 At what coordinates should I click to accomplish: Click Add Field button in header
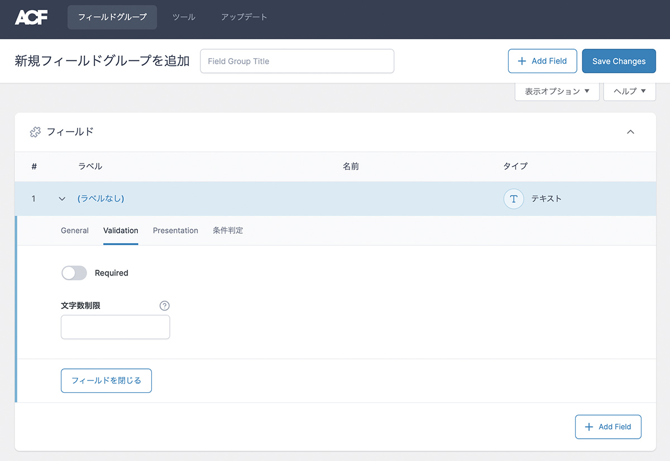coord(543,61)
